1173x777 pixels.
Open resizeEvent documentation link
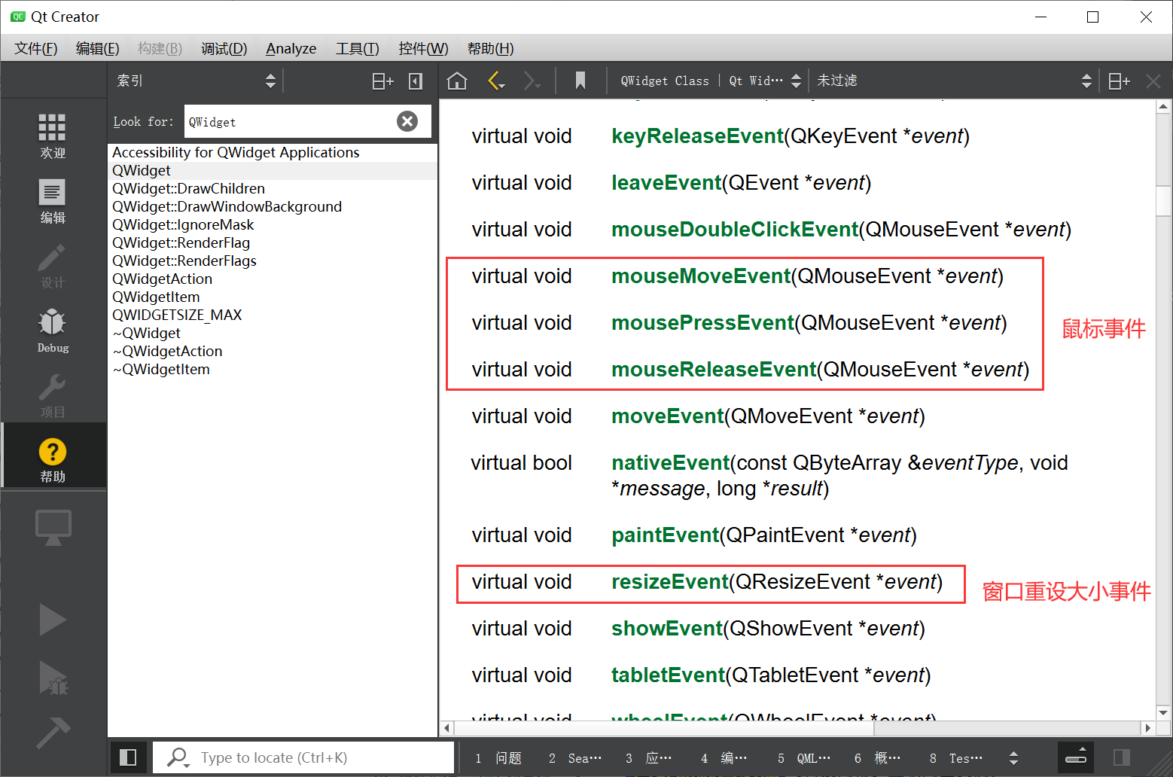tap(670, 582)
